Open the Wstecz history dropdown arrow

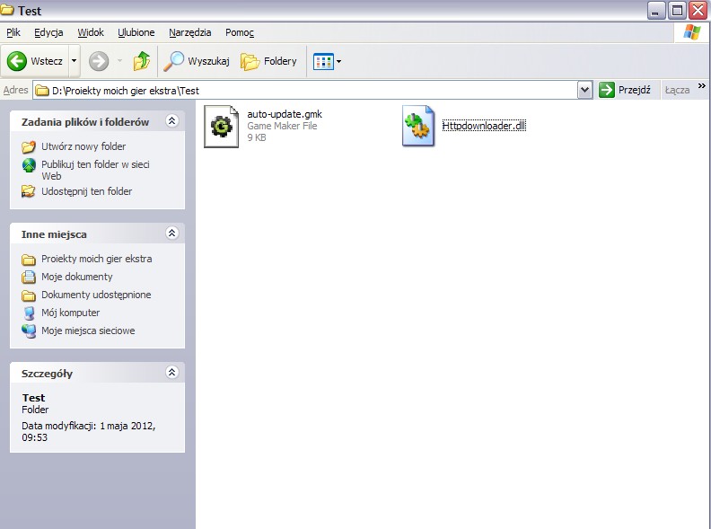(x=74, y=61)
